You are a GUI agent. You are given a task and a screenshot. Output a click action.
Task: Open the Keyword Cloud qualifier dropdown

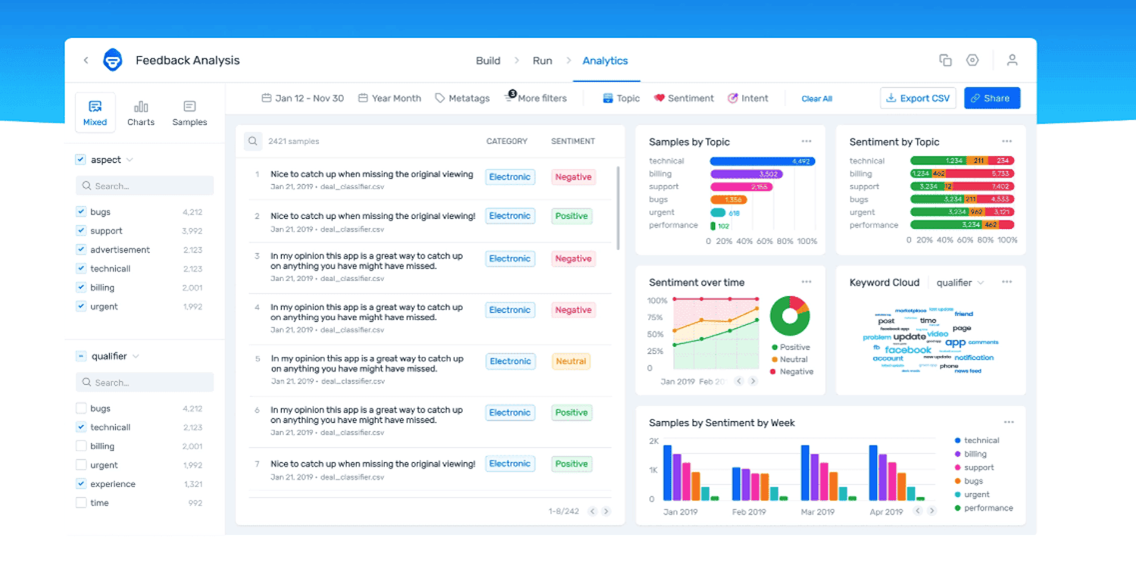(x=960, y=283)
